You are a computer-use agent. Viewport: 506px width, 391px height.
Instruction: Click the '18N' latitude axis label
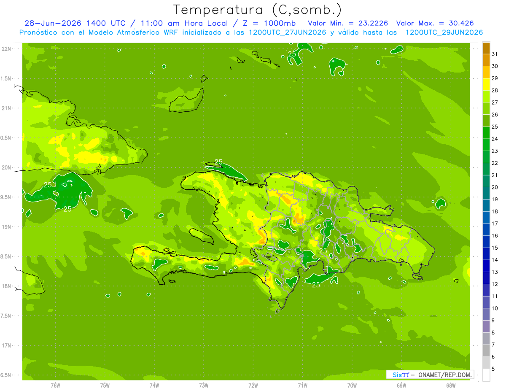(7, 286)
